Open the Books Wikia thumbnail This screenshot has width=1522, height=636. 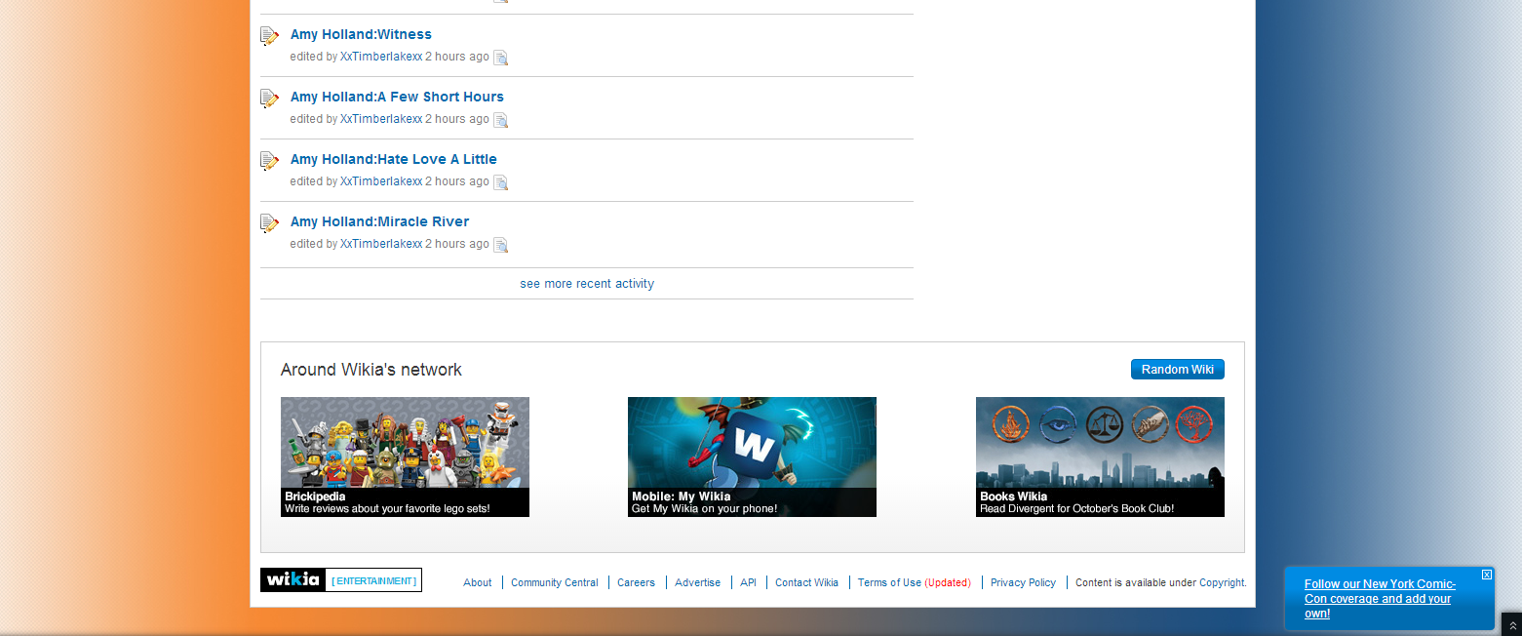pyautogui.click(x=1100, y=457)
